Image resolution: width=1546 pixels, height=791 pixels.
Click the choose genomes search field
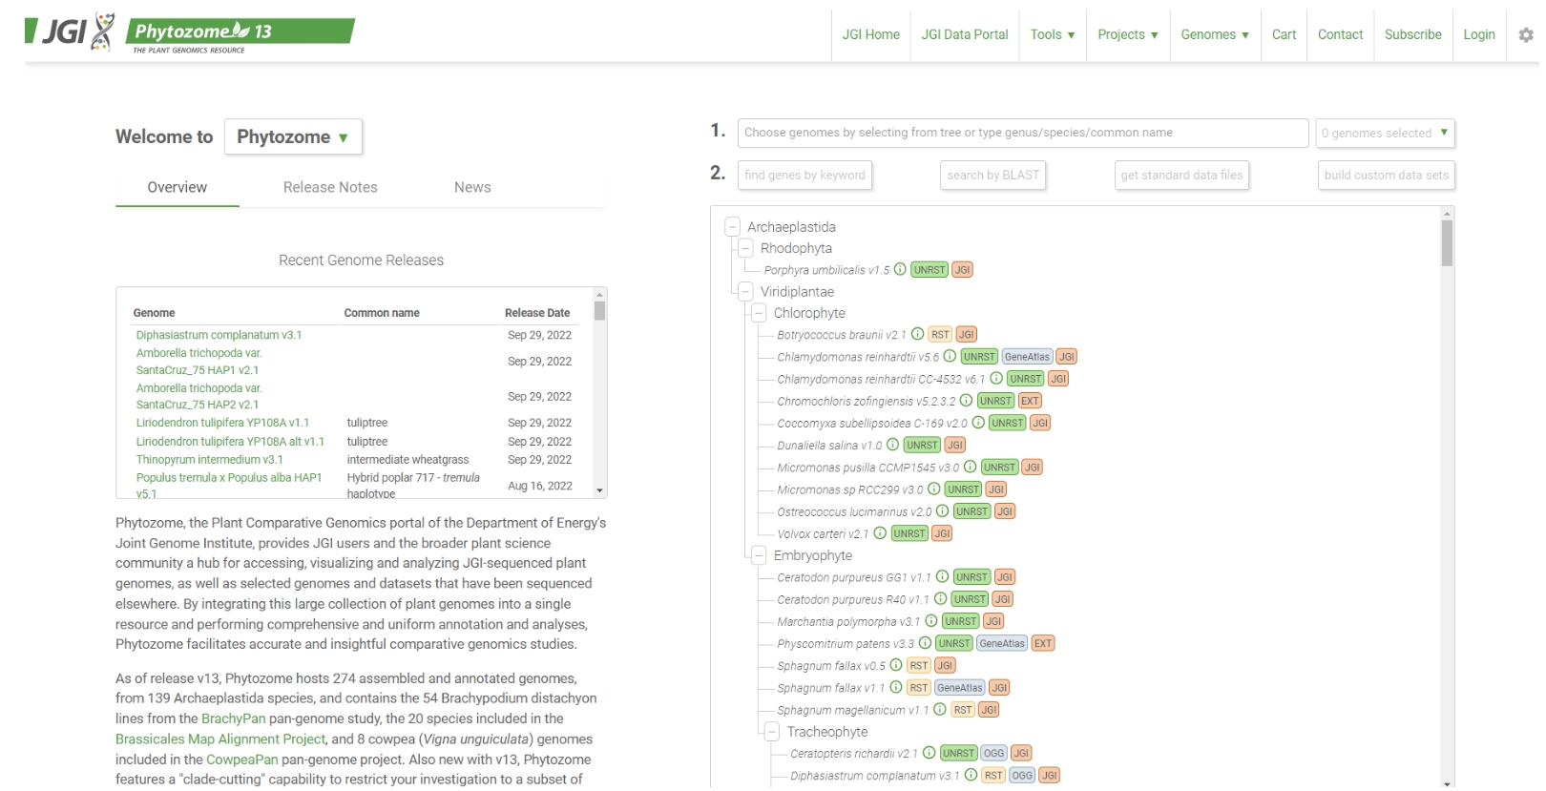[1022, 133]
